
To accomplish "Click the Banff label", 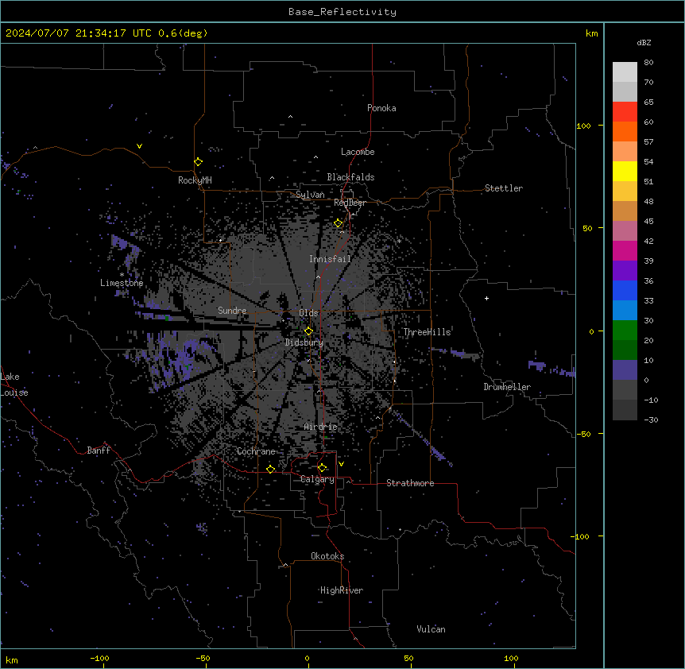I will (99, 451).
